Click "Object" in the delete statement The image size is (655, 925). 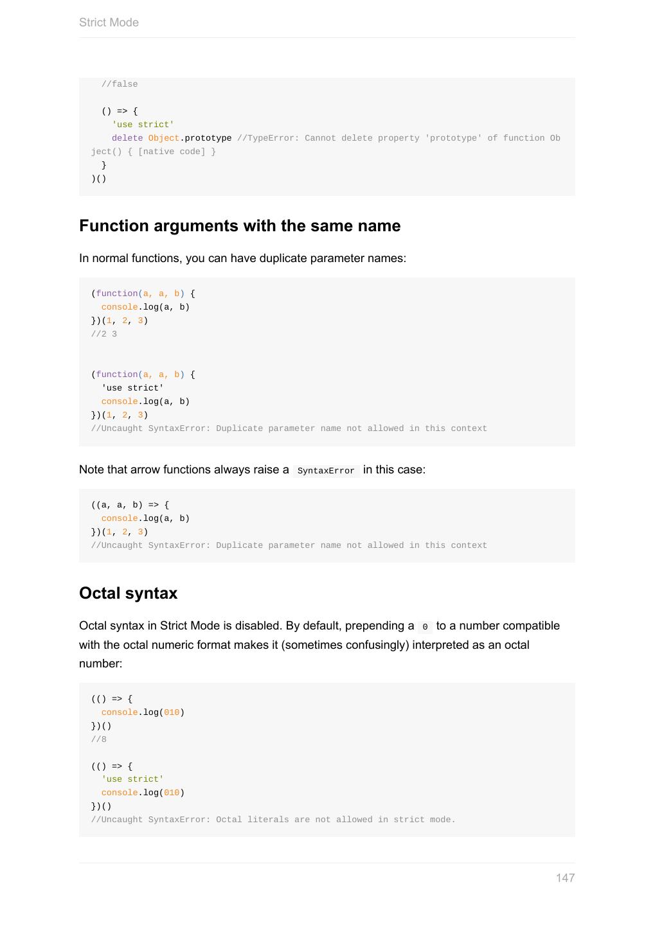[x=163, y=138]
